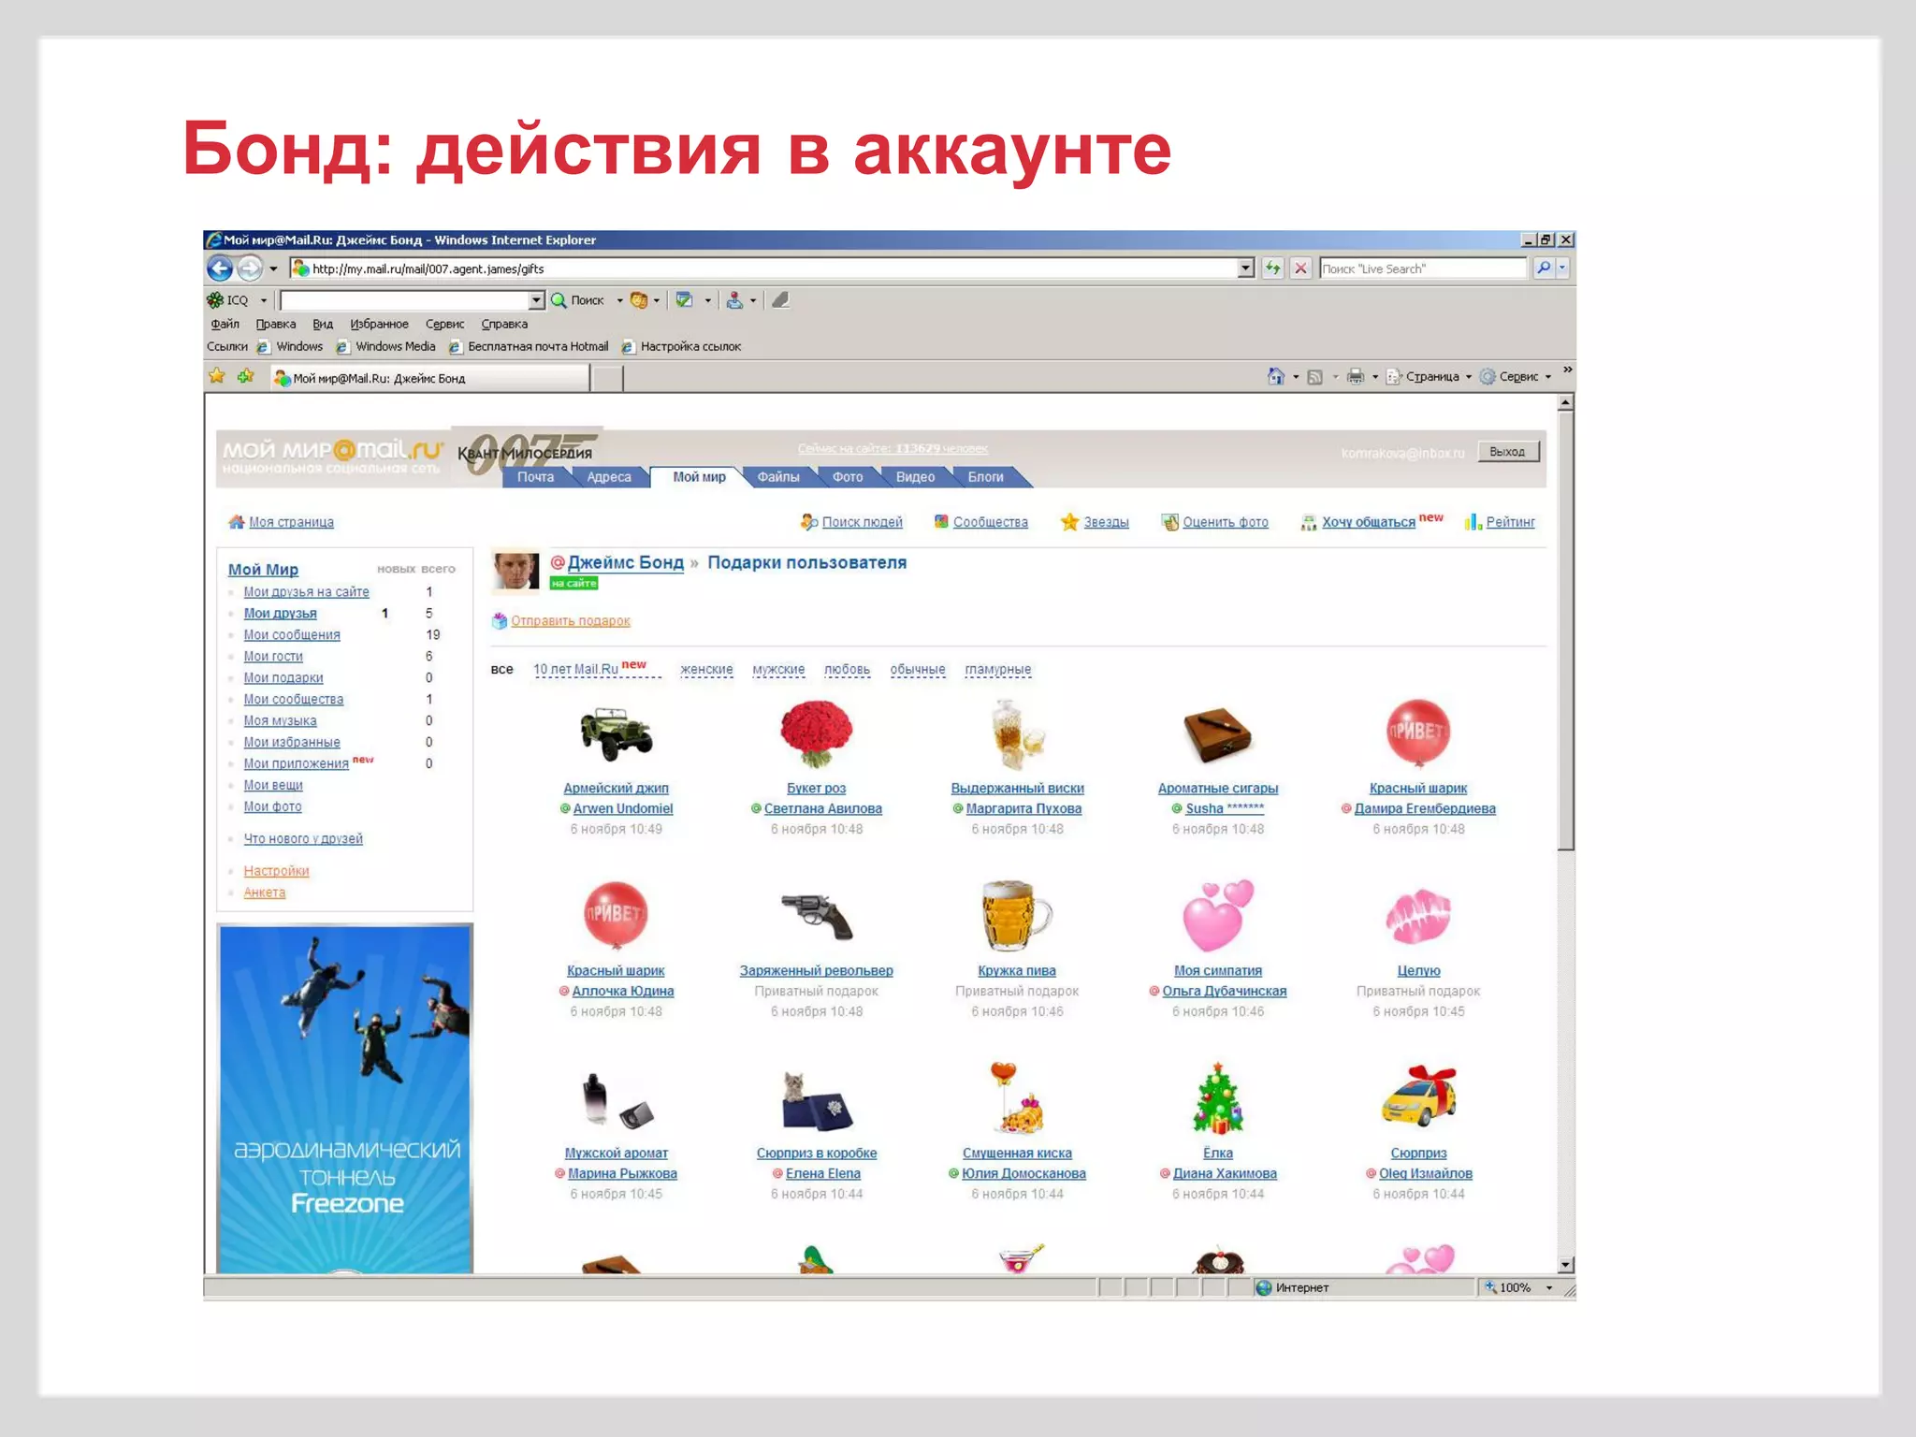Click the Кружка пива gift image
The image size is (1916, 1437).
click(x=1017, y=916)
